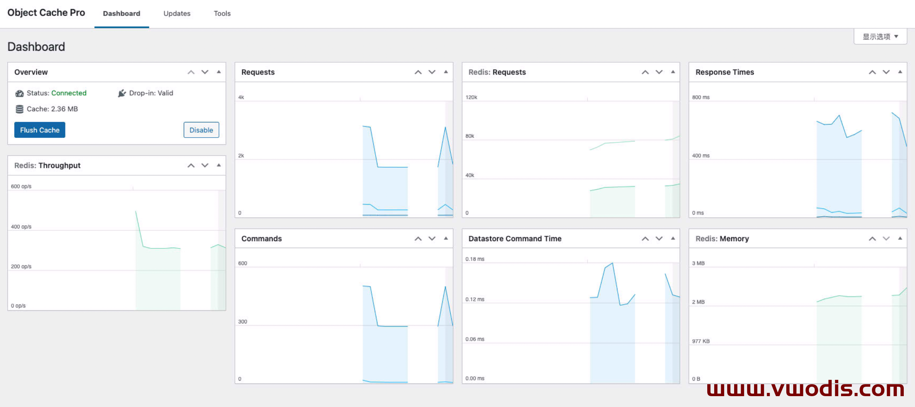This screenshot has height=407, width=915.
Task: Click the move-down arrow on the Commands widget
Action: [432, 239]
